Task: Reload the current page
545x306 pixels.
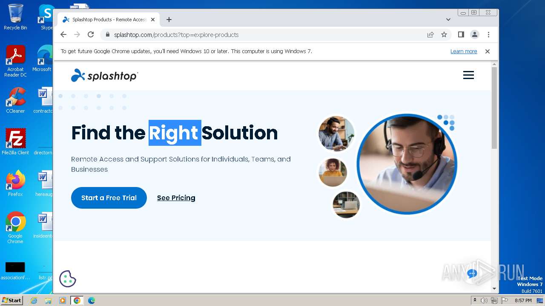Action: (x=91, y=34)
